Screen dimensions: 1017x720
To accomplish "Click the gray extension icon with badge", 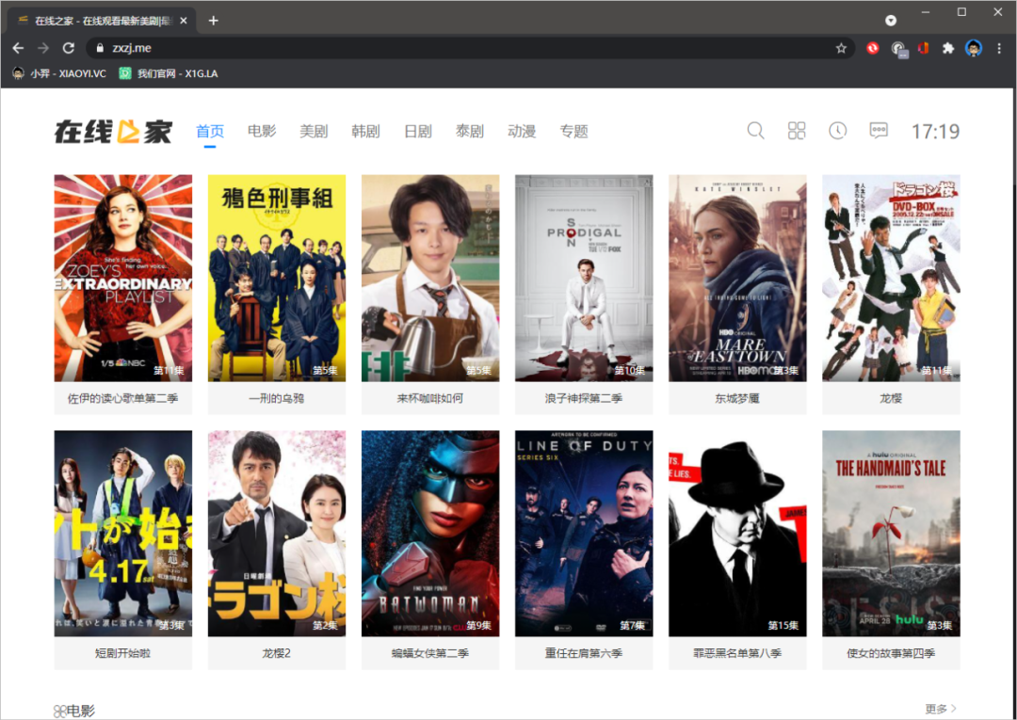I will 899,49.
